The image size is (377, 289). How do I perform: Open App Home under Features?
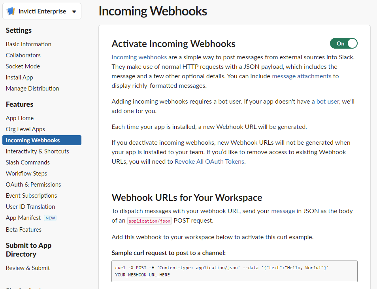pos(20,118)
